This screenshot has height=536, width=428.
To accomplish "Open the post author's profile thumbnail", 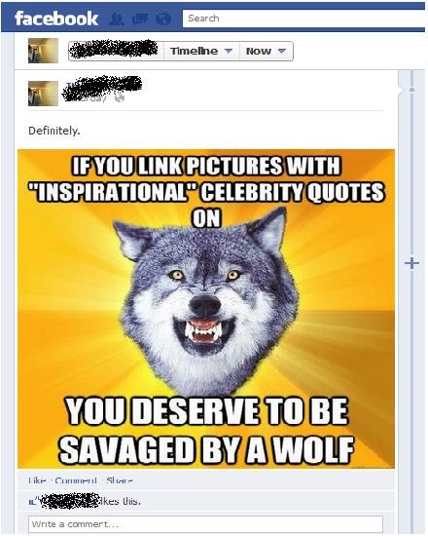I will coord(43,94).
